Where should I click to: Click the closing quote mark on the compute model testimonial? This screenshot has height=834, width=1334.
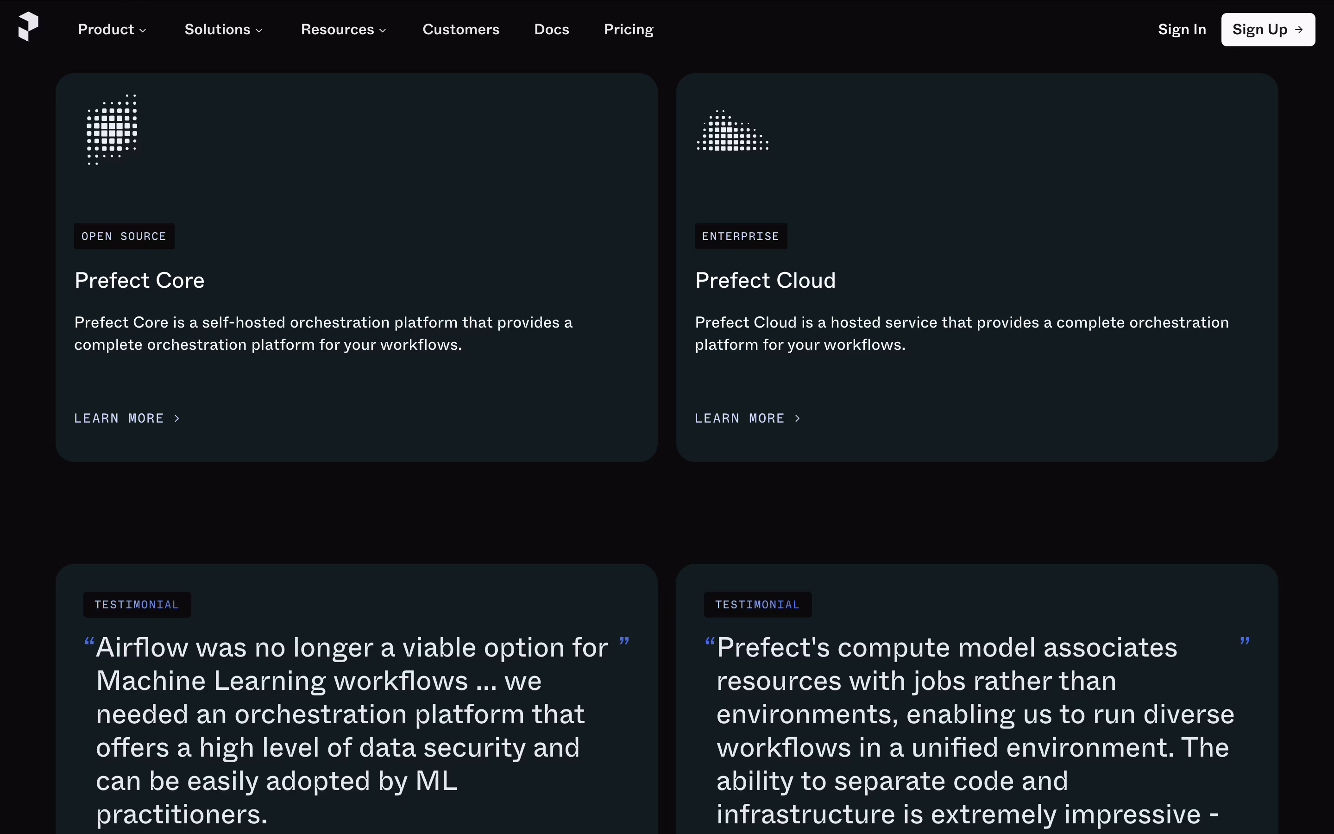pyautogui.click(x=1245, y=642)
